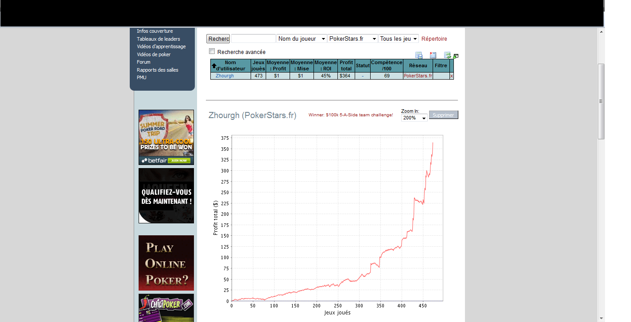Screen dimensions: 631x322
Task: Open the Zhourgh username link in table
Action: click(x=225, y=76)
